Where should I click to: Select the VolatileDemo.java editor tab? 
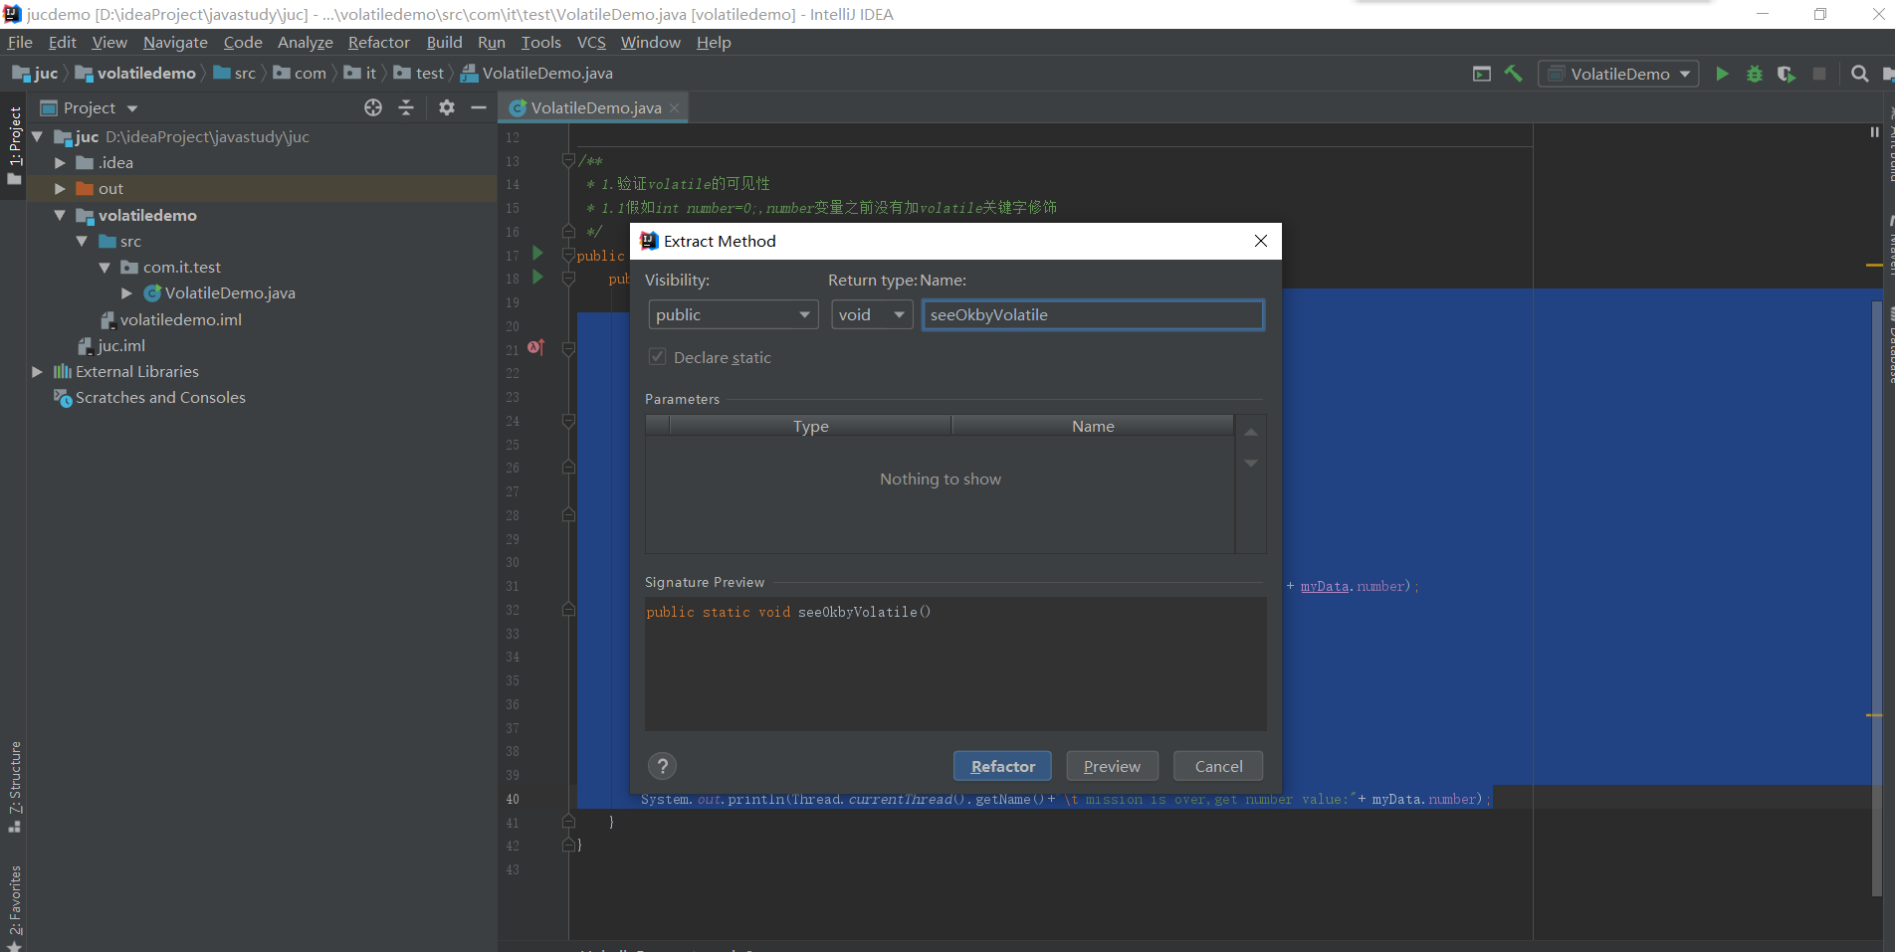595,107
